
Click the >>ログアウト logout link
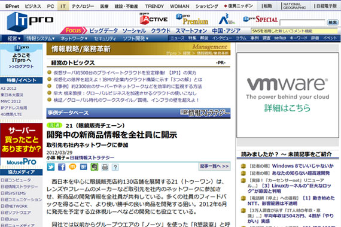[22, 66]
